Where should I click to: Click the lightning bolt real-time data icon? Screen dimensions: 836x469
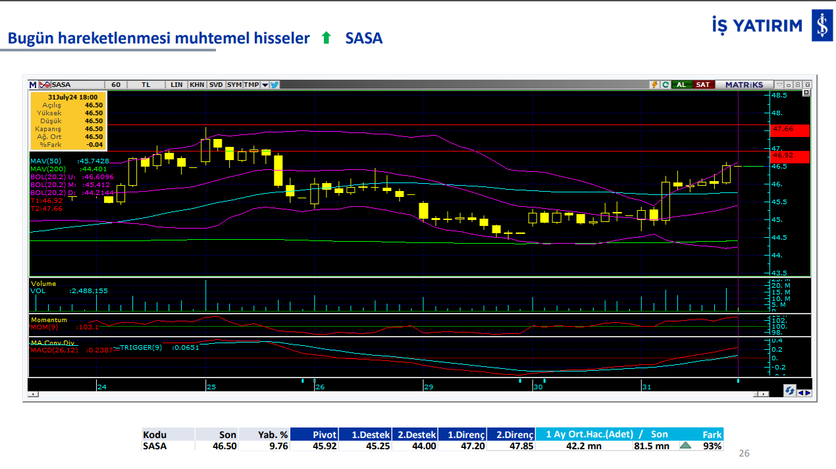655,84
